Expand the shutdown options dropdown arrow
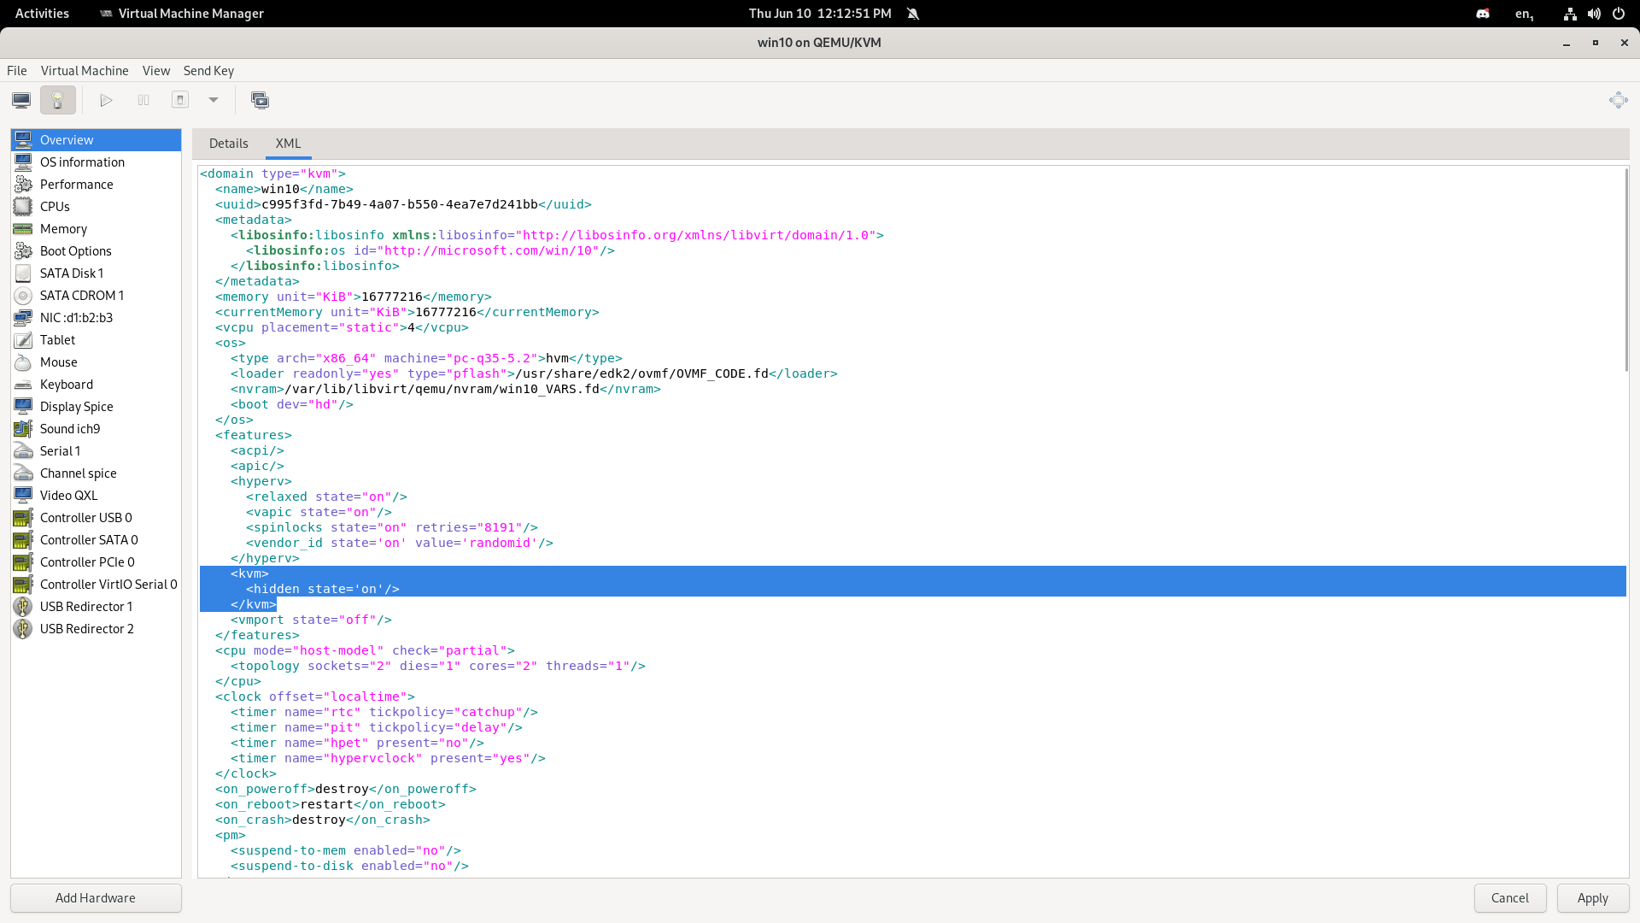Image resolution: width=1640 pixels, height=923 pixels. tap(214, 100)
